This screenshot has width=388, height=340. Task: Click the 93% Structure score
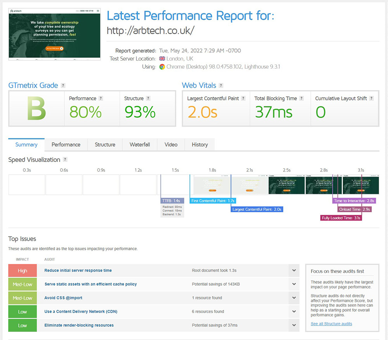click(x=140, y=112)
